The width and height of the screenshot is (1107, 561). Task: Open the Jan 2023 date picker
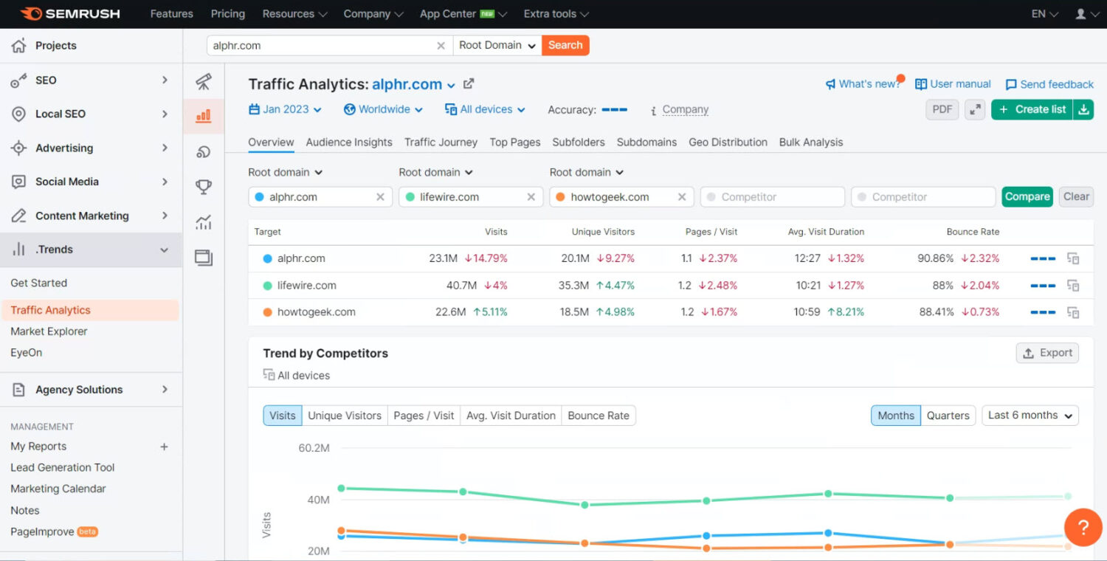pyautogui.click(x=285, y=109)
